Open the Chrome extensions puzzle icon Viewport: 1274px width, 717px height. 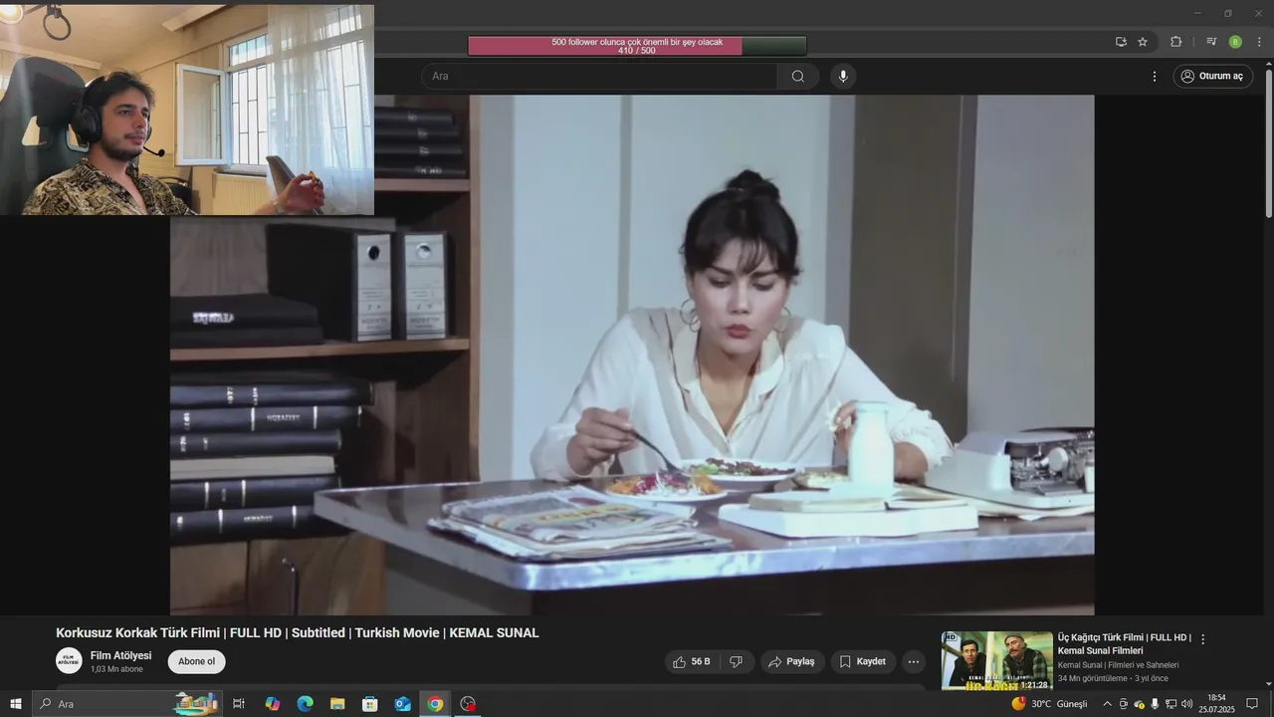[1175, 42]
